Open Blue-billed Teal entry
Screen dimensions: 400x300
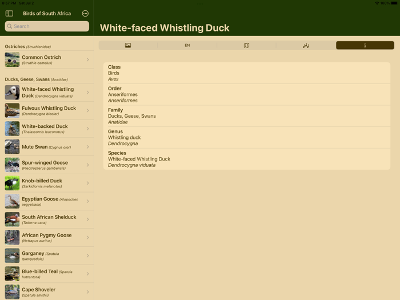(x=47, y=274)
